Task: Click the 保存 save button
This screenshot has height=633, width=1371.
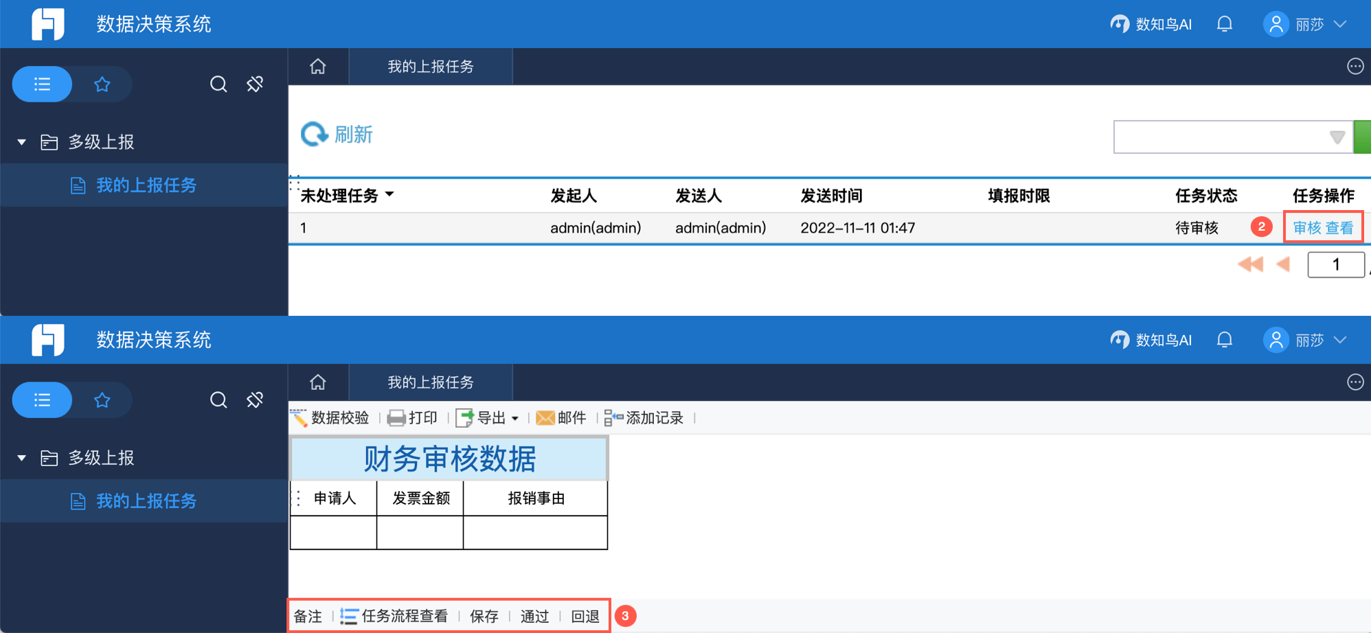Action: (484, 617)
